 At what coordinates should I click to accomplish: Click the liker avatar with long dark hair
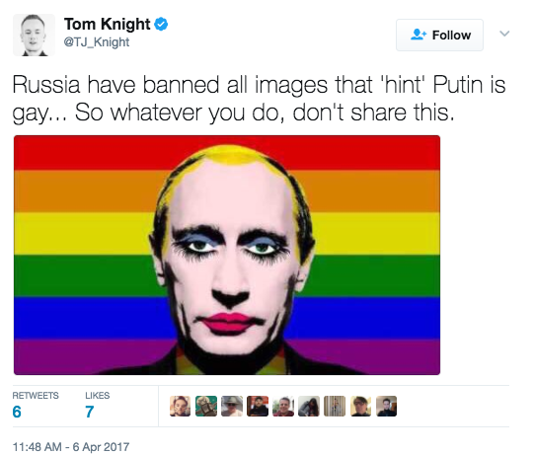click(309, 406)
